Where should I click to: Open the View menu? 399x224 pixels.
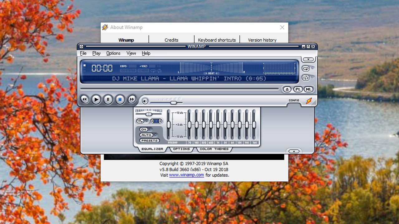coord(131,53)
